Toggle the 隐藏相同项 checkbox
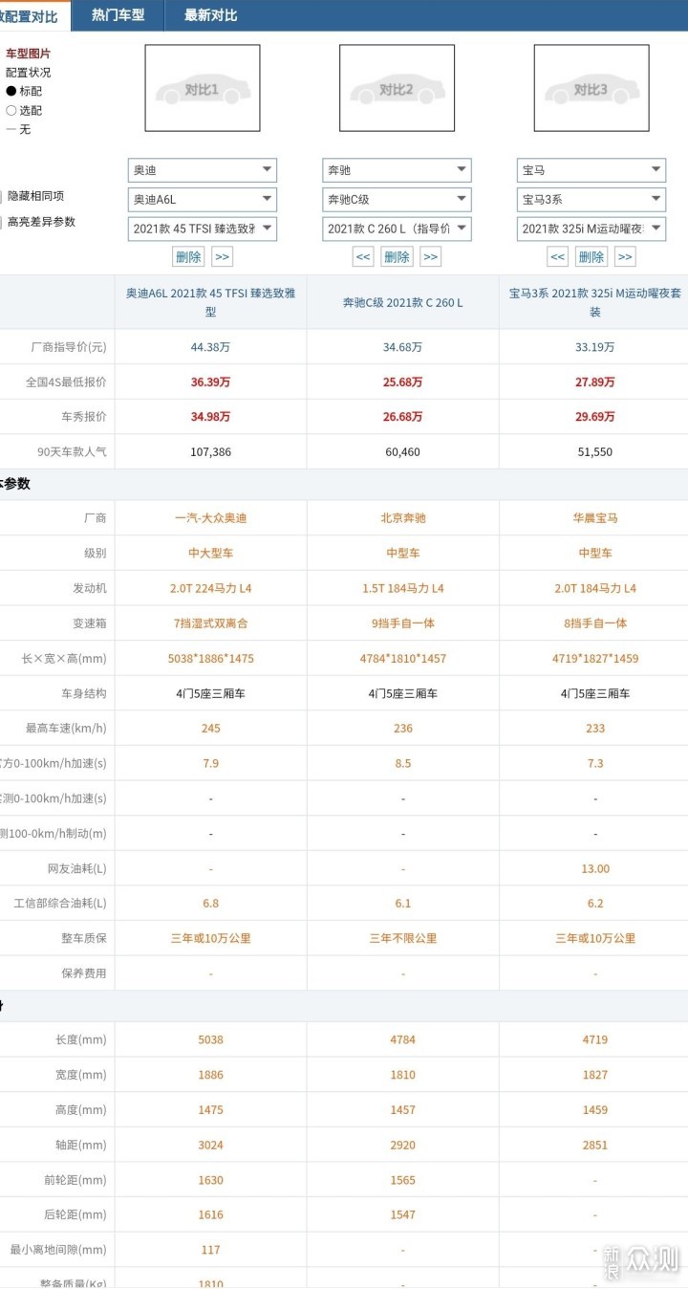This screenshot has width=688, height=1289. 1,196
